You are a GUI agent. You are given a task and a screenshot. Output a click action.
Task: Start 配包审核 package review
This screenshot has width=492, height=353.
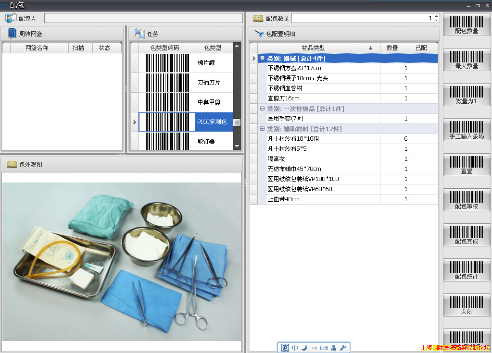(x=467, y=200)
